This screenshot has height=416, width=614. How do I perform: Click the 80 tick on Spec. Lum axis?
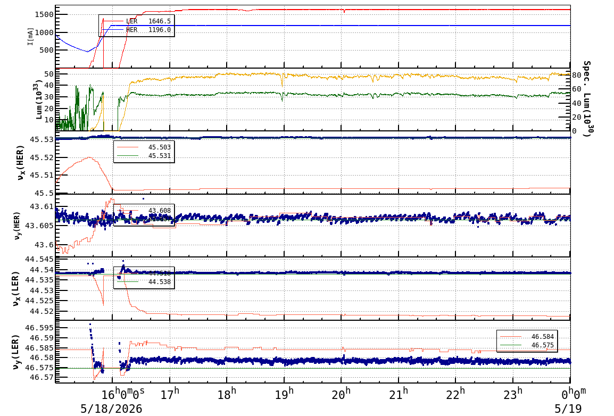(576, 75)
